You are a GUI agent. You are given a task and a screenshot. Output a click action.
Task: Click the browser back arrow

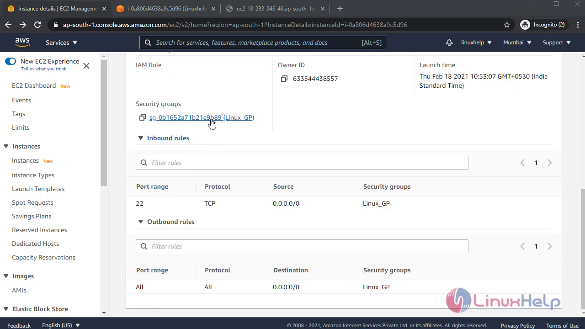[x=8, y=25]
